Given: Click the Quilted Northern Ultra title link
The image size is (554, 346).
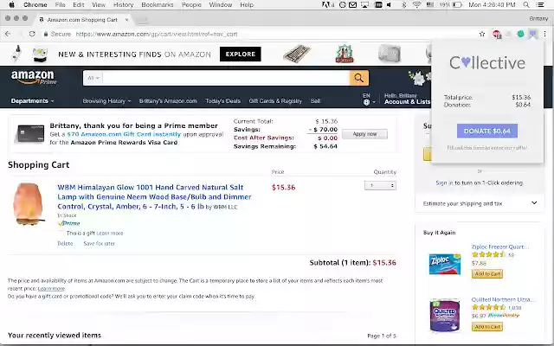Looking at the screenshot, I should click(504, 299).
